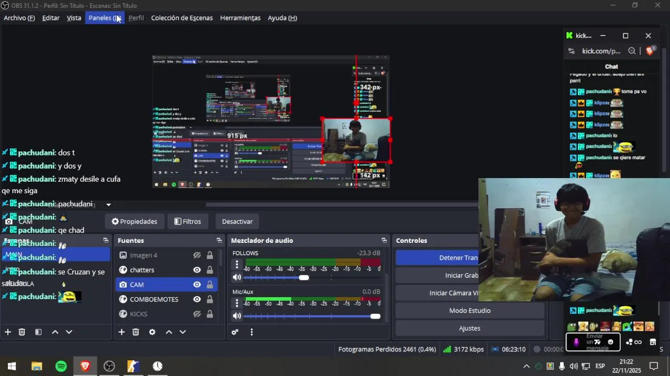Viewport: 670px width, 376px height.
Task: Toggle lock on Imagen 4 source
Action: [209, 255]
